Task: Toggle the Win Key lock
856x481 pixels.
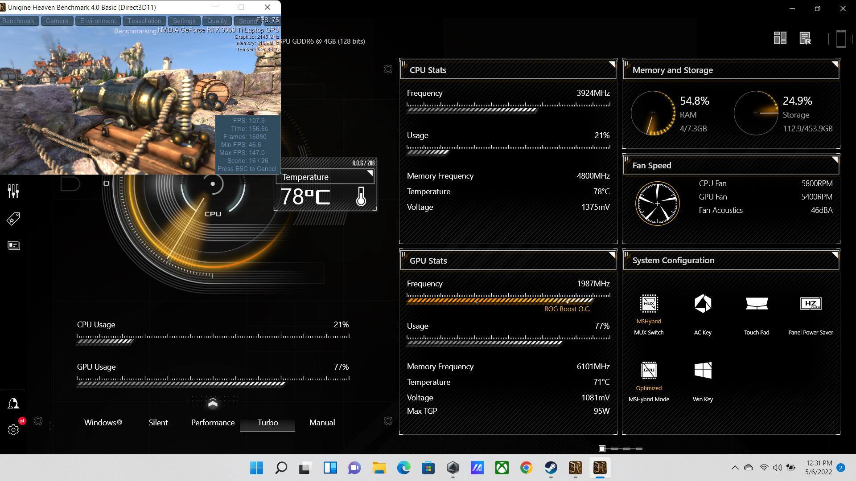Action: click(703, 371)
